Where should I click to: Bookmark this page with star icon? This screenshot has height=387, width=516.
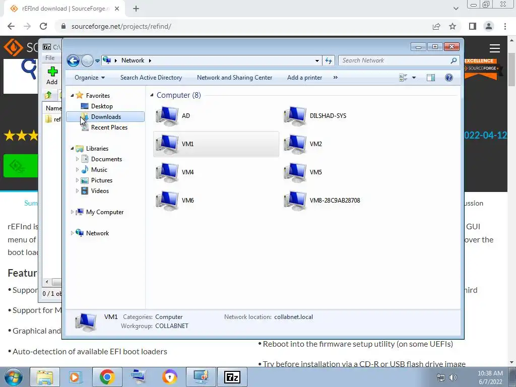coord(453,26)
